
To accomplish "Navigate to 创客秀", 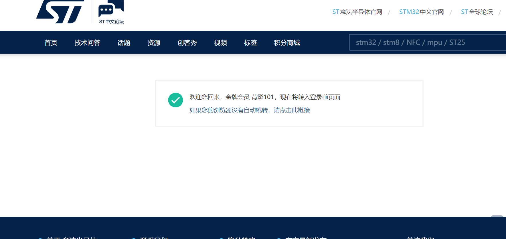I will 187,43.
